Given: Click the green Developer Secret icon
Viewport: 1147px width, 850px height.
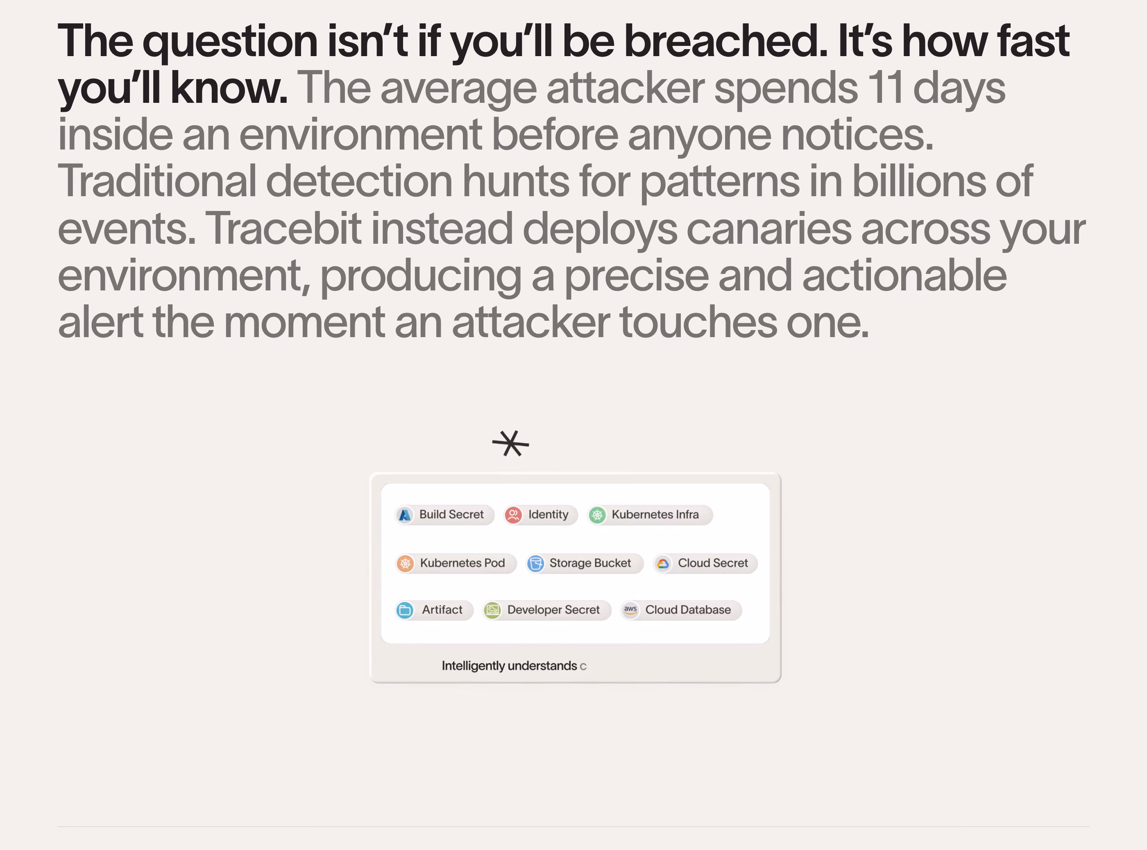Looking at the screenshot, I should [x=492, y=610].
